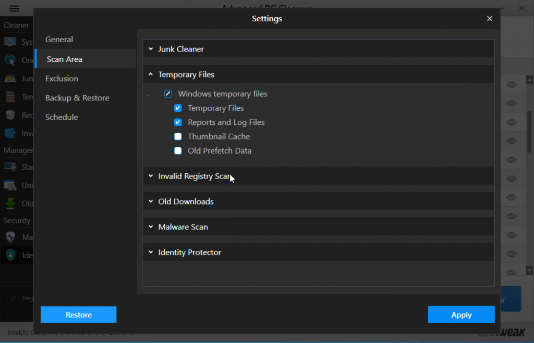534x343 pixels.
Task: Click Old Downloads green arrow icon
Action: pyautogui.click(x=10, y=204)
